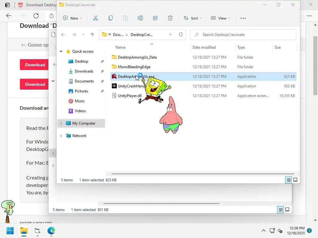
Task: Reload the Edge browser page
Action: [36, 16]
